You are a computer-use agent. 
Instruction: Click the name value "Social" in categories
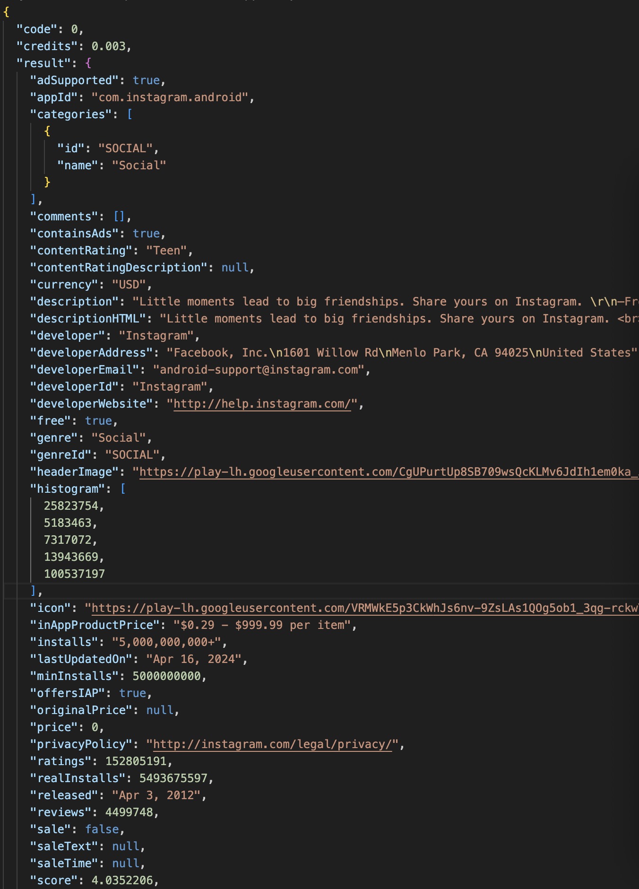click(139, 166)
